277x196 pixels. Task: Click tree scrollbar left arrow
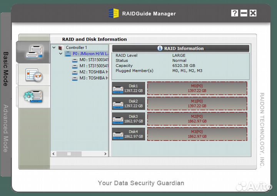pyautogui.click(x=53, y=154)
